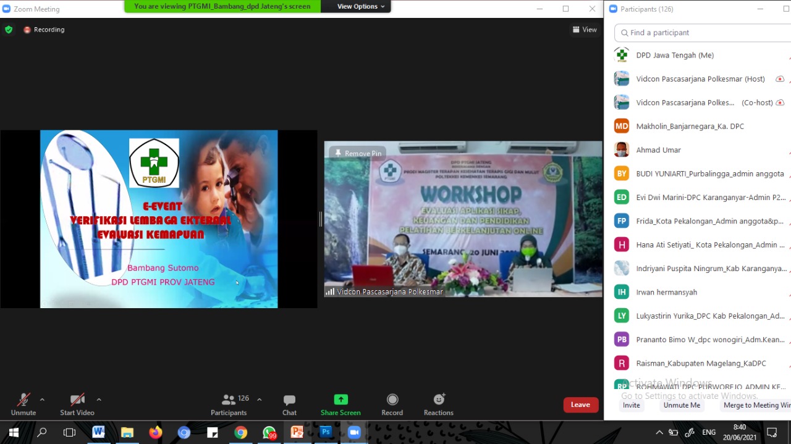791x444 pixels.
Task: Select Frida_Kota Pekalongan participant
Action: [x=698, y=221]
